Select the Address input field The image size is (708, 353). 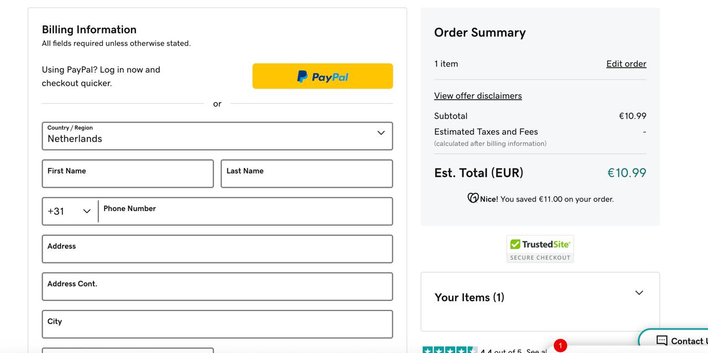[217, 249]
